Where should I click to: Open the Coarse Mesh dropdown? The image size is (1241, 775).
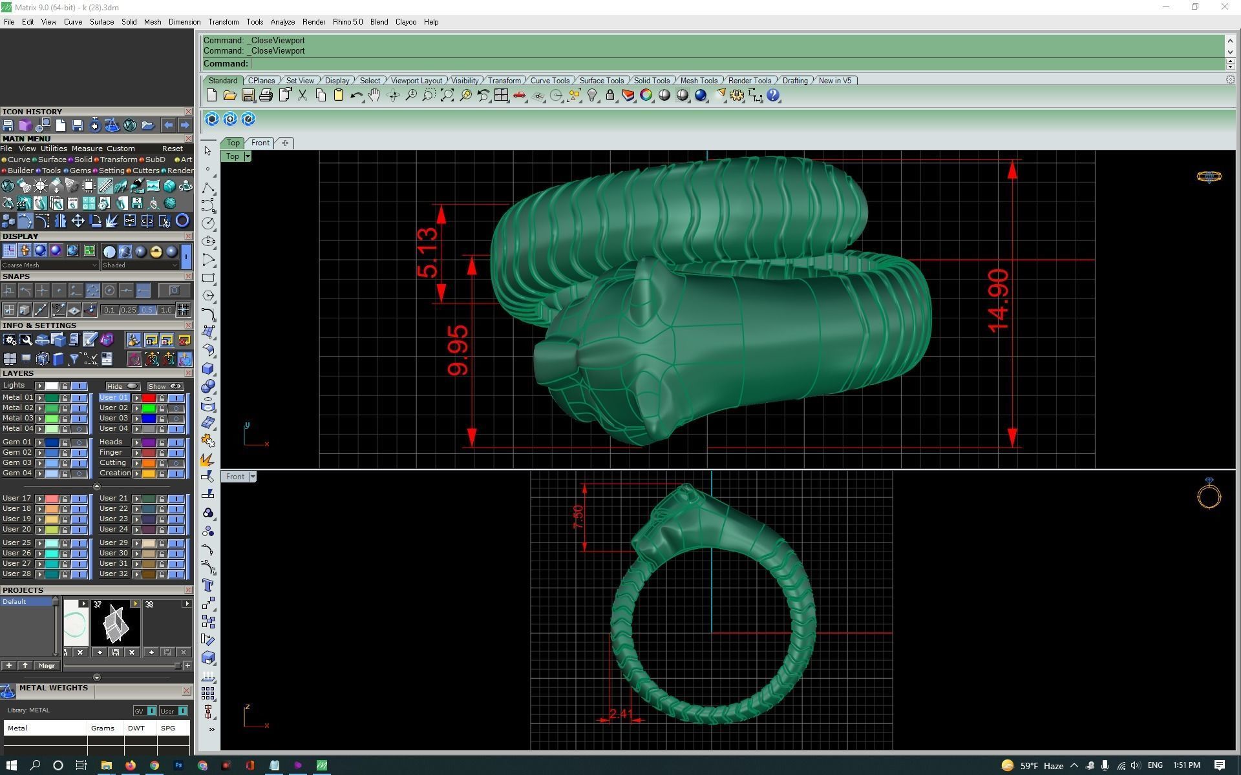(x=50, y=265)
